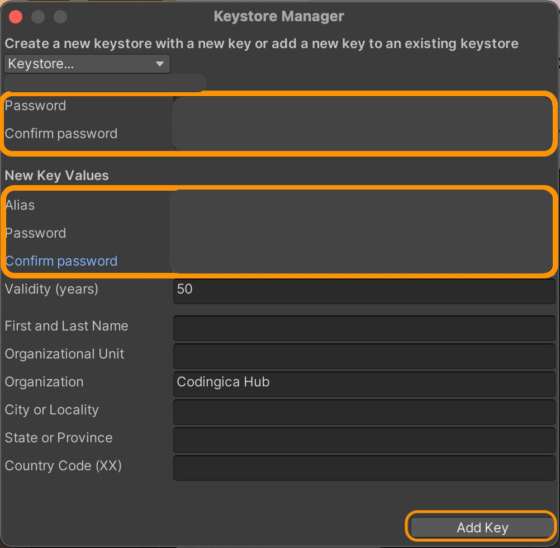
Task: Select the Organization field containing Codingica Hub
Action: [363, 384]
